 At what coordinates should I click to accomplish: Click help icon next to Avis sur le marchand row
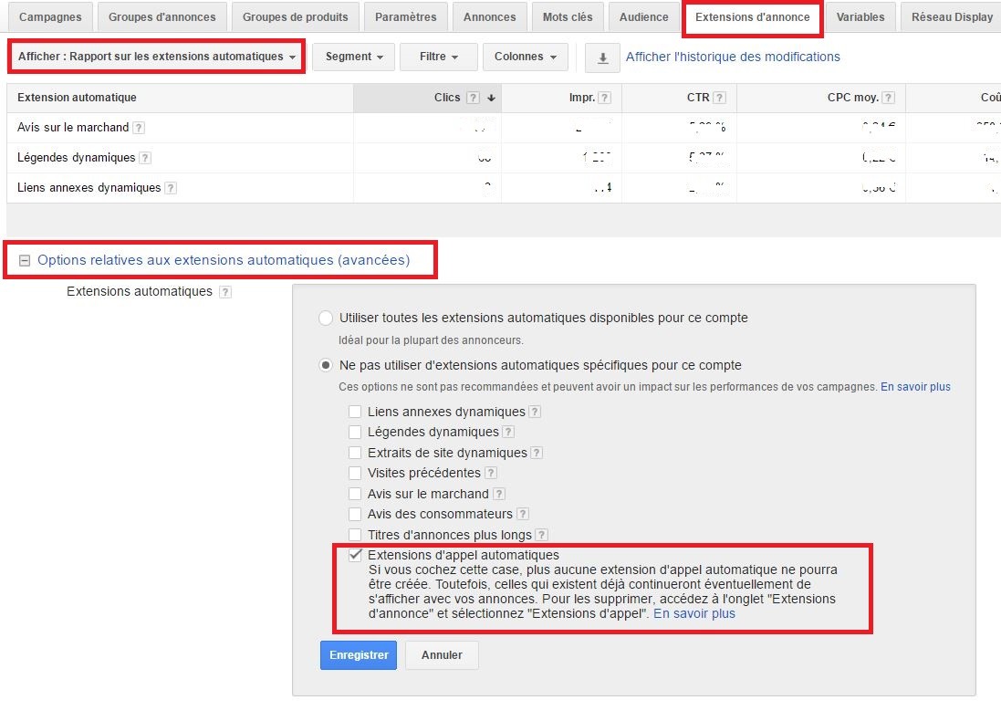coord(139,128)
